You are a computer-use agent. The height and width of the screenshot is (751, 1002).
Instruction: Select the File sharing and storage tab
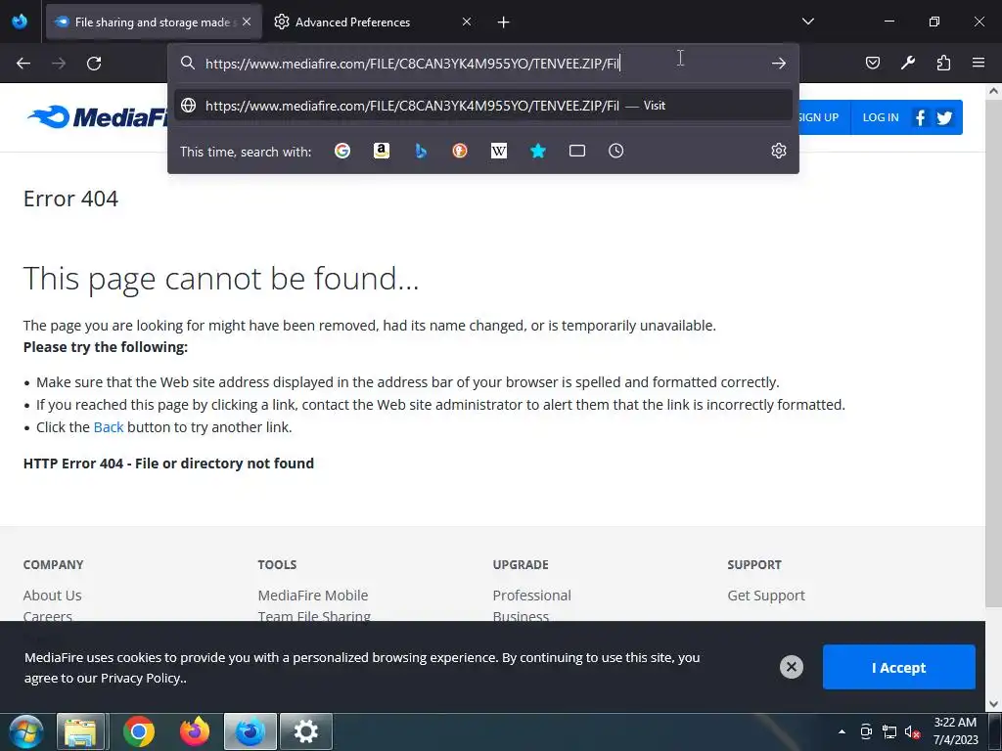154,22
